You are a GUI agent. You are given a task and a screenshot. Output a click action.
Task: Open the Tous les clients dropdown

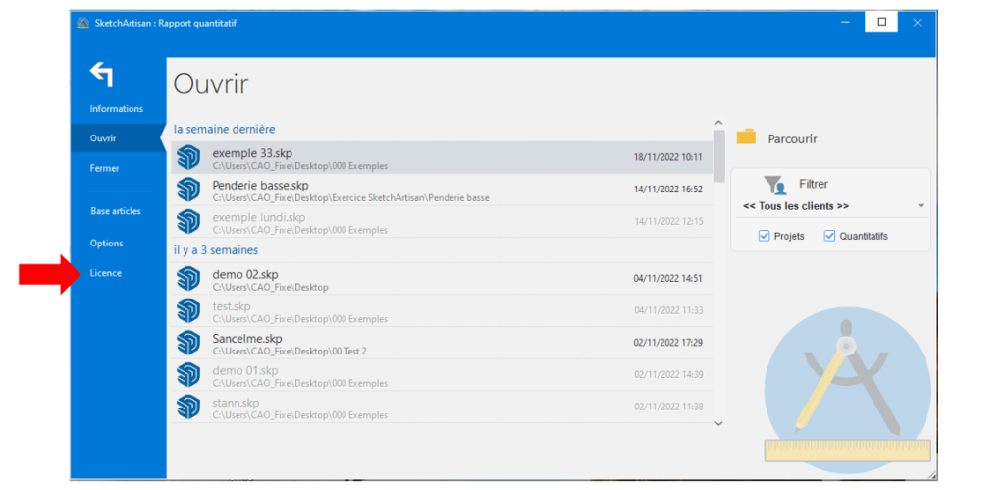click(833, 206)
